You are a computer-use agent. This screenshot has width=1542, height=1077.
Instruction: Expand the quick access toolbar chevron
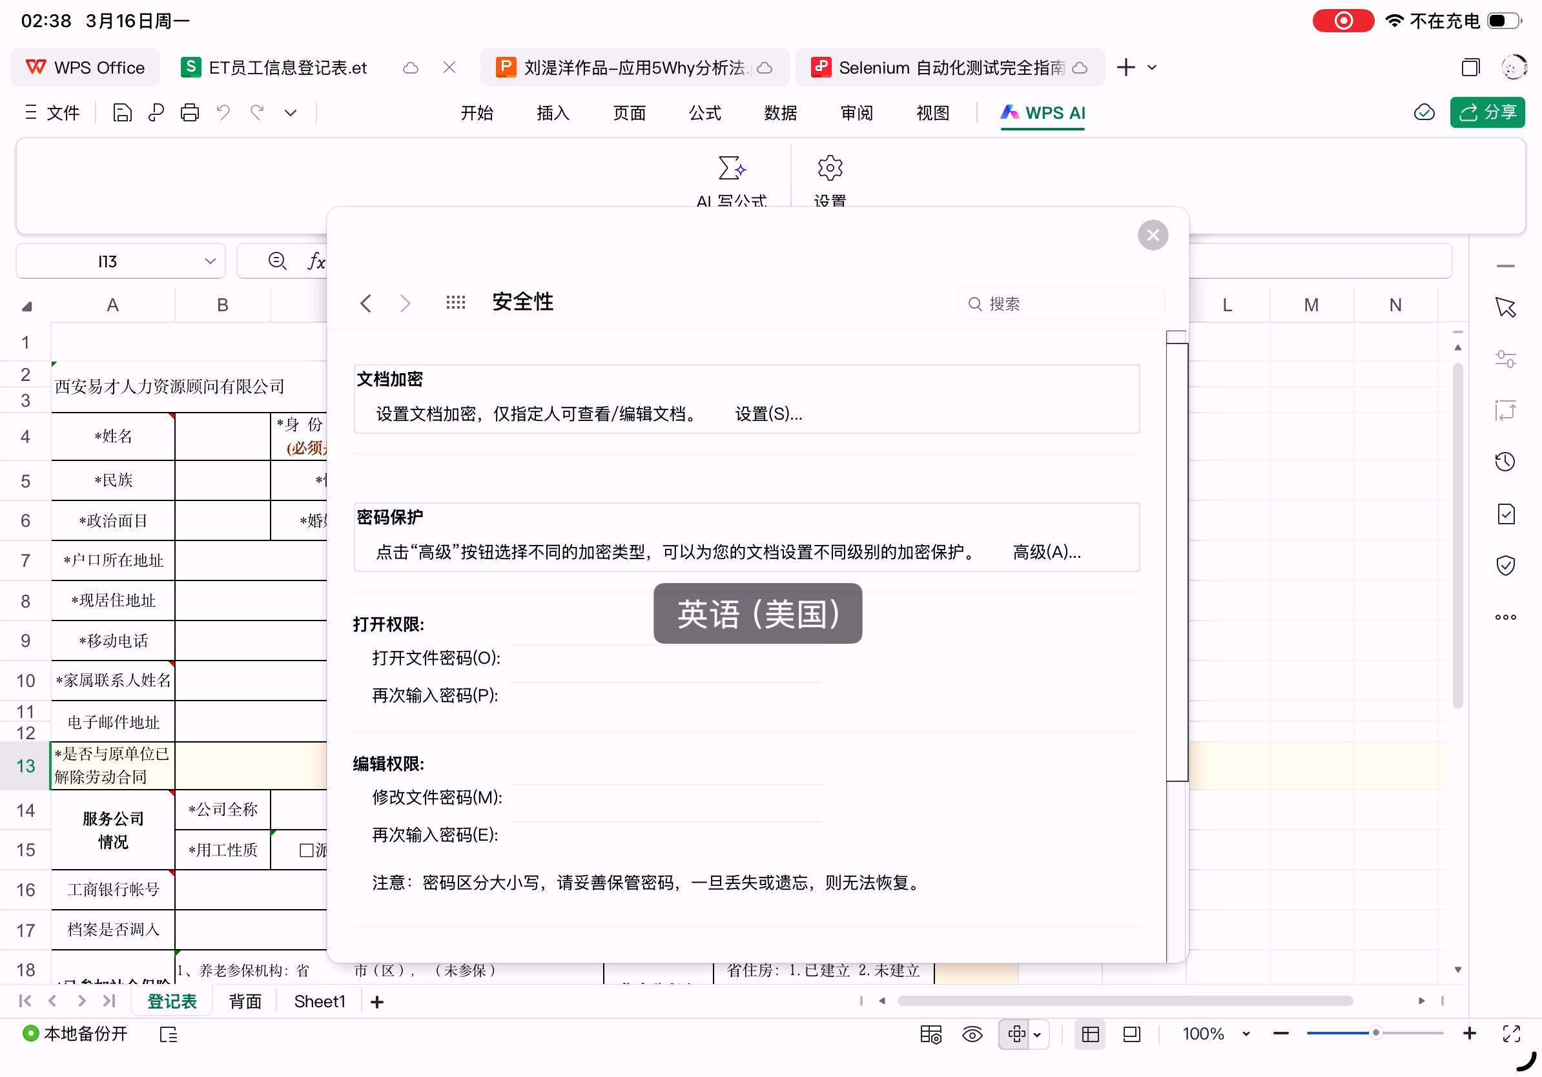point(290,113)
